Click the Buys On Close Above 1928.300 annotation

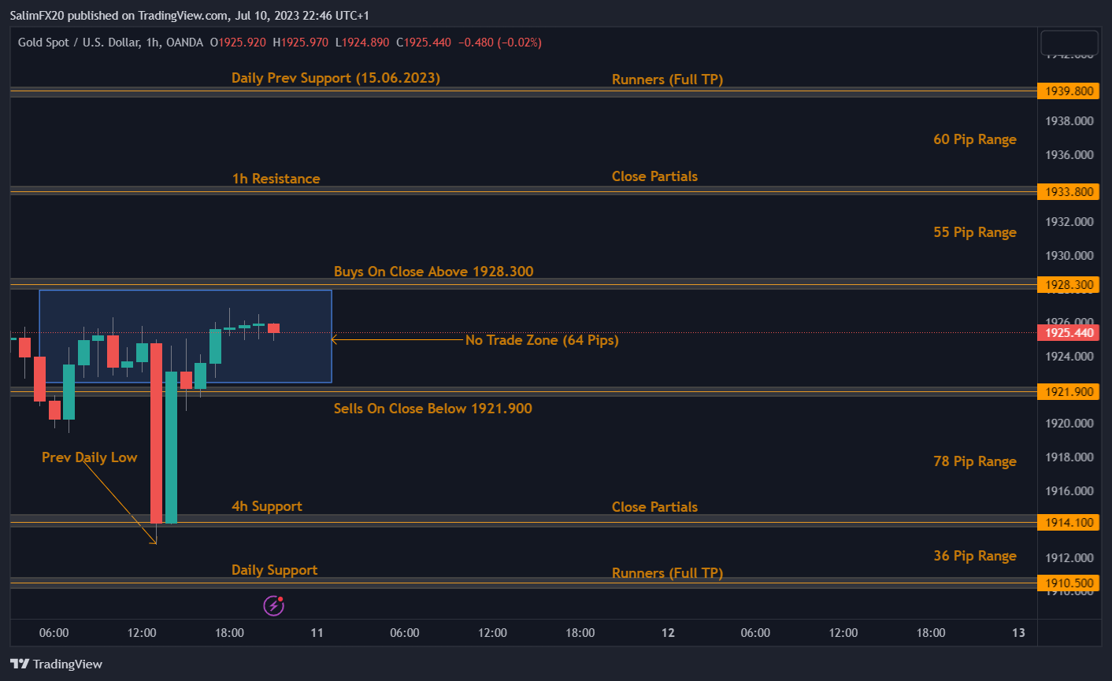tap(433, 271)
